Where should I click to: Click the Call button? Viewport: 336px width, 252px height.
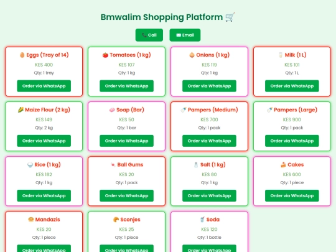tap(149, 35)
